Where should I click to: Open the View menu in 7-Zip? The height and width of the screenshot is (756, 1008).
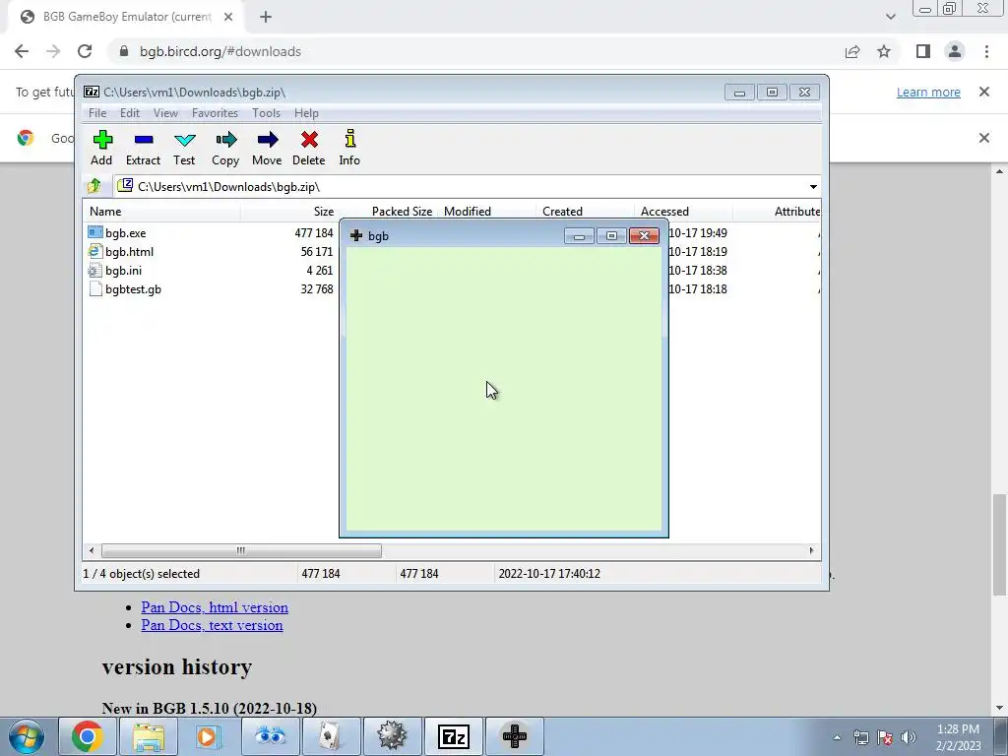[165, 113]
